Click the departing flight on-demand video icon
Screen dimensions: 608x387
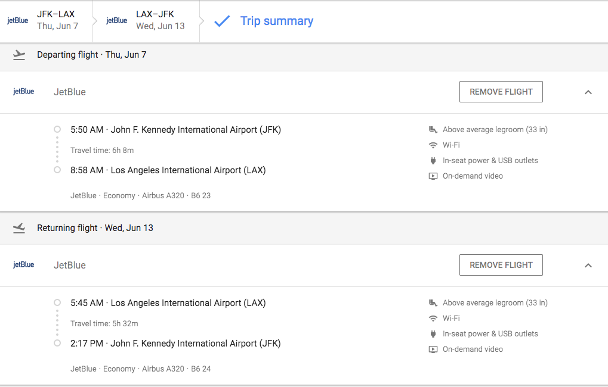coord(433,176)
